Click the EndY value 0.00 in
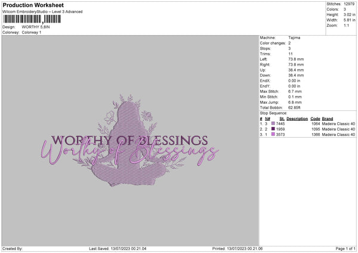Image resolution: width=358 pixels, height=253 pixels. [x=294, y=87]
